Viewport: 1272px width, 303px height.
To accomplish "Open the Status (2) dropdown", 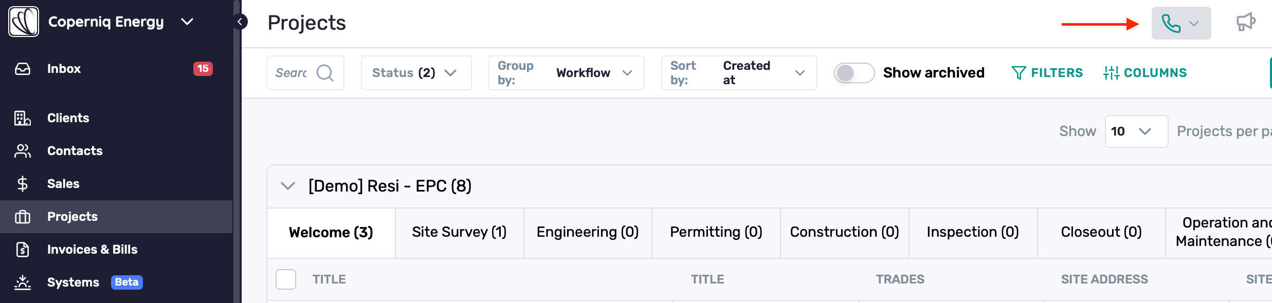I will click(416, 73).
